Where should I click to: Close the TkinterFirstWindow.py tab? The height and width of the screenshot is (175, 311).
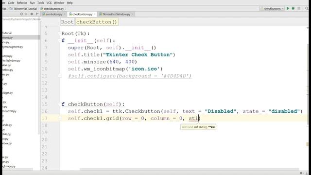133,14
